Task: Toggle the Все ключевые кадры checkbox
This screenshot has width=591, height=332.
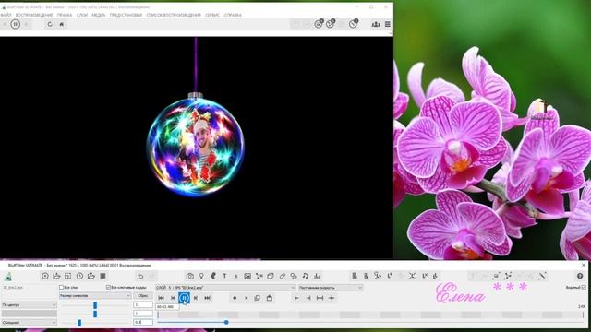Action: coord(109,287)
